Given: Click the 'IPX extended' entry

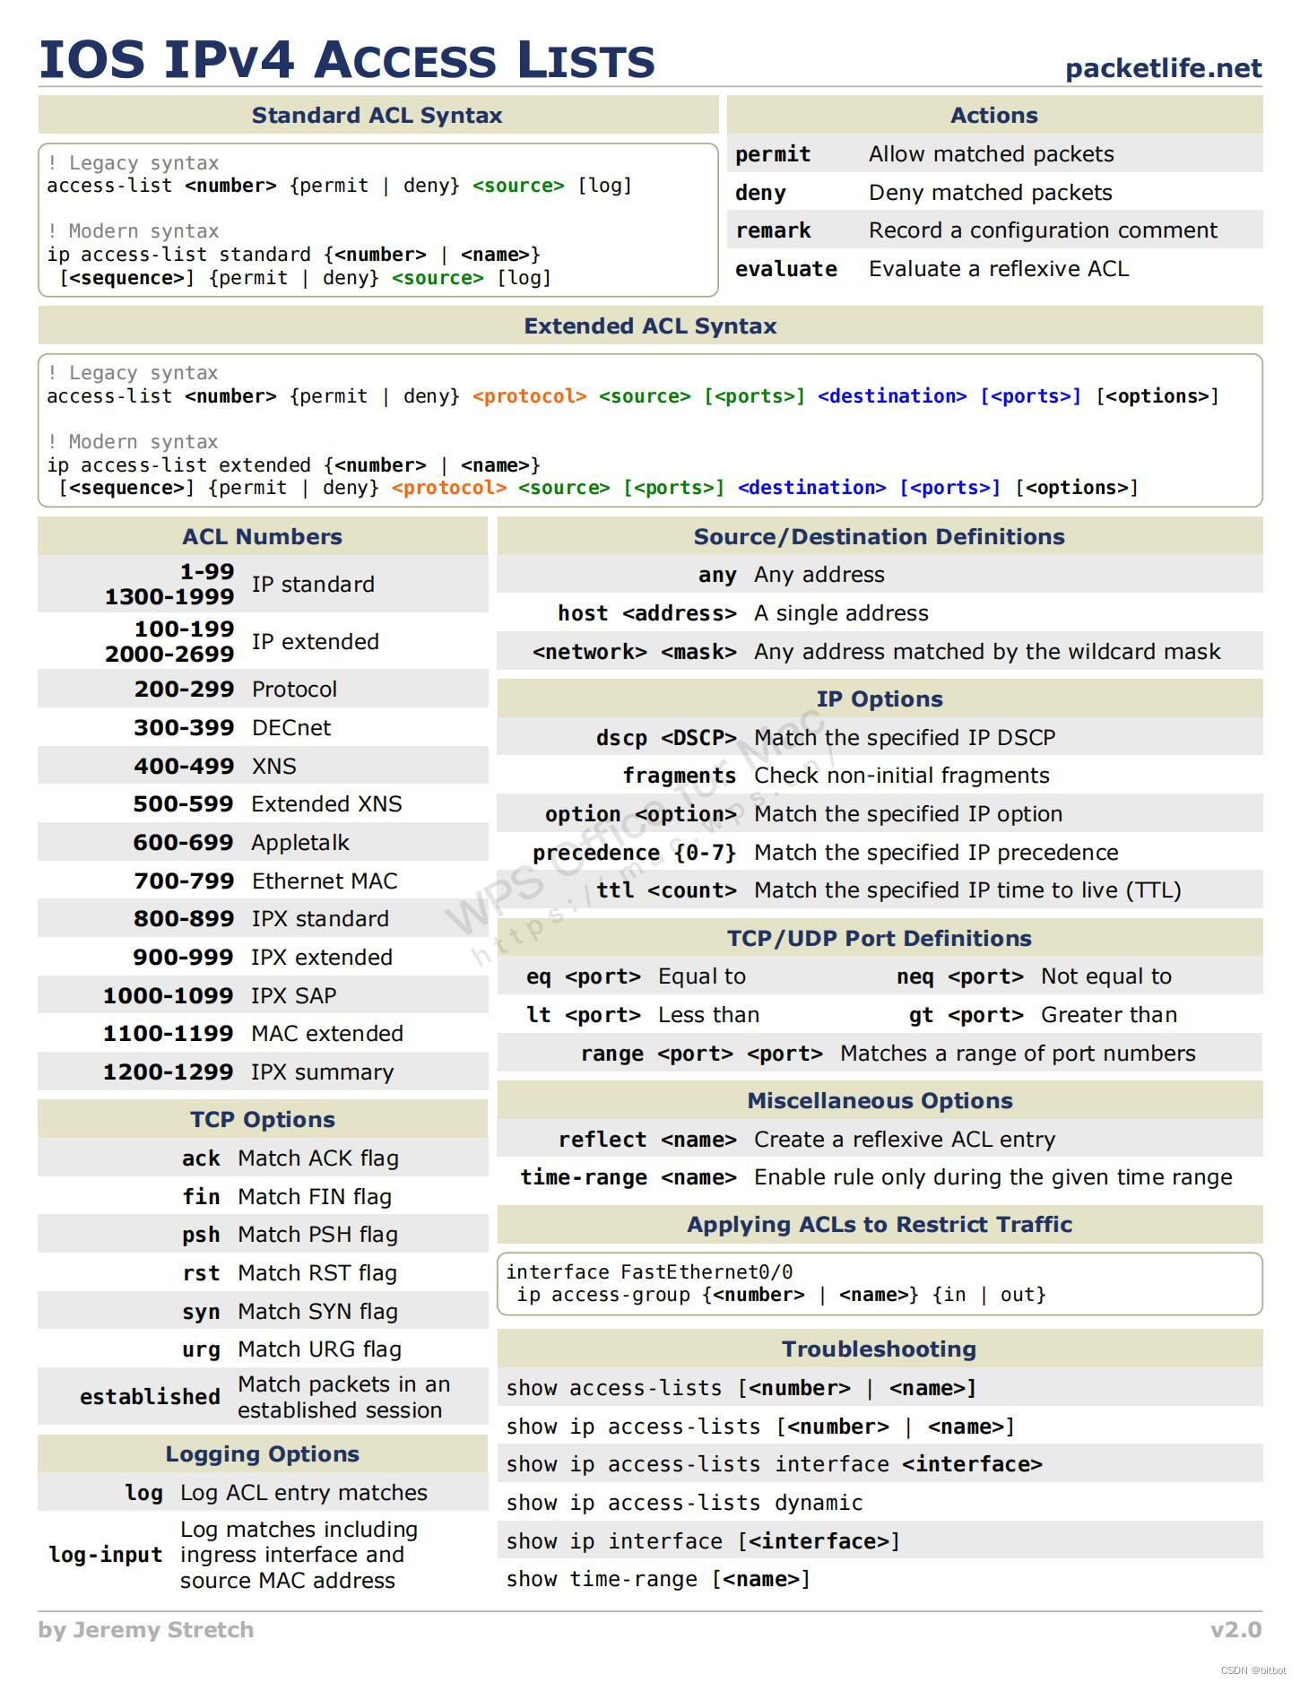Looking at the screenshot, I should 322,957.
